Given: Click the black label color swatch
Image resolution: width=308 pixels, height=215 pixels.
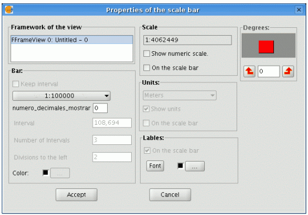Looking at the screenshot, I should (180, 166).
